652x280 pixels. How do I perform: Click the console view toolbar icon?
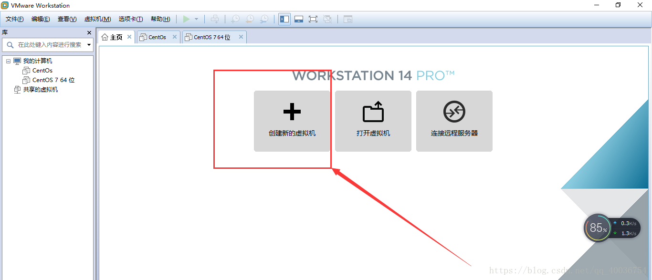348,19
